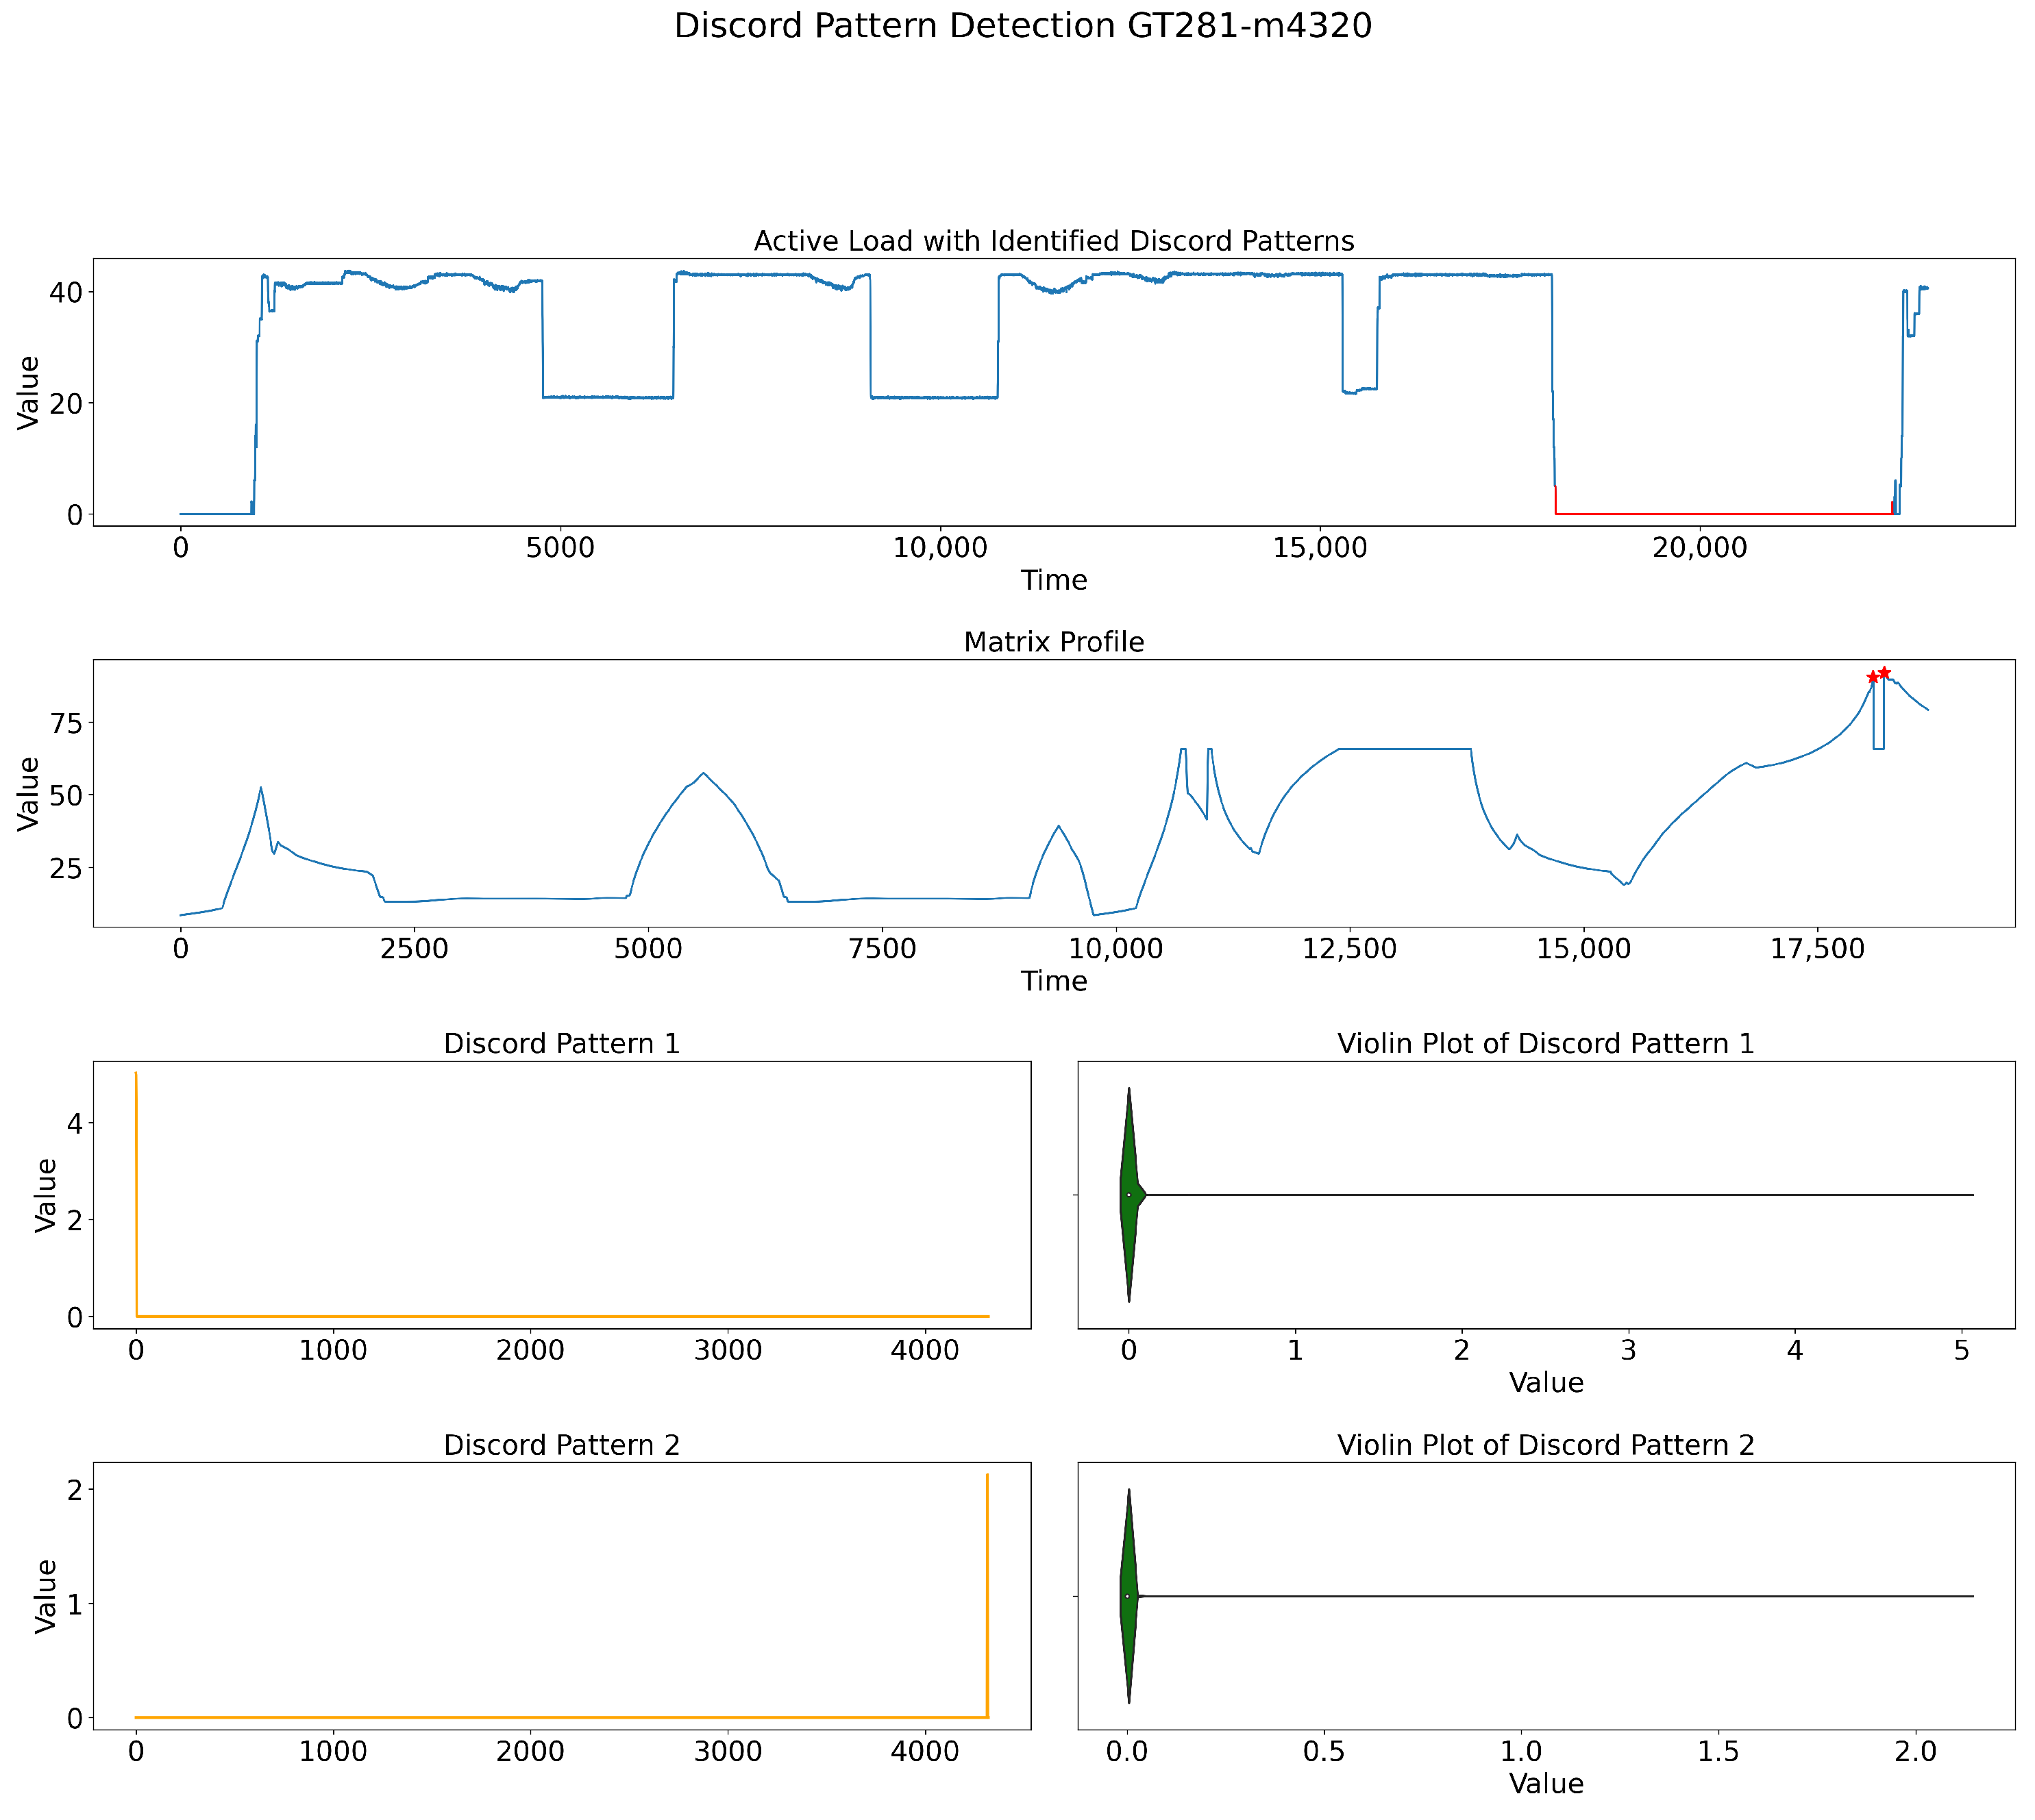Click the red discord segment in Active Load plot
The width and height of the screenshot is (2035, 1820).
1721,514
